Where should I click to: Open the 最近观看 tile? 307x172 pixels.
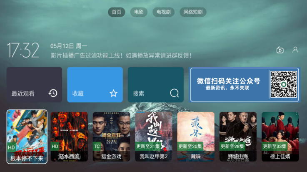(x=34, y=84)
